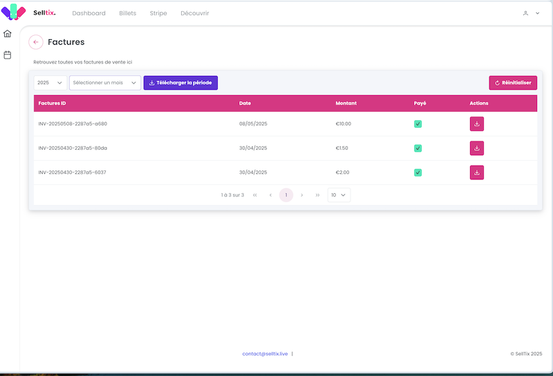Download invoice INV-20250430-2287a5-80da
The width and height of the screenshot is (553, 376).
[476, 148]
